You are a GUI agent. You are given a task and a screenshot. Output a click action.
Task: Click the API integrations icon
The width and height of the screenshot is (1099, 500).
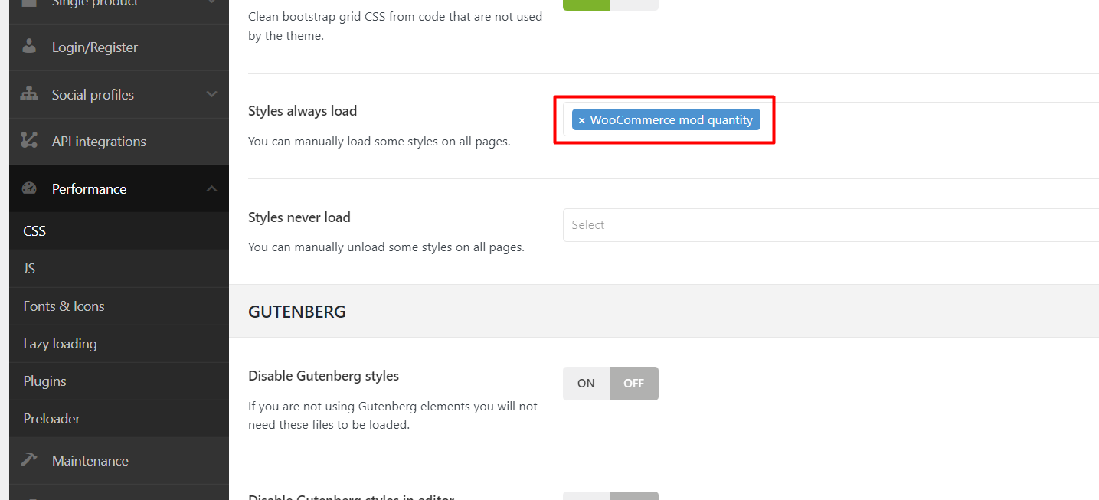click(29, 141)
